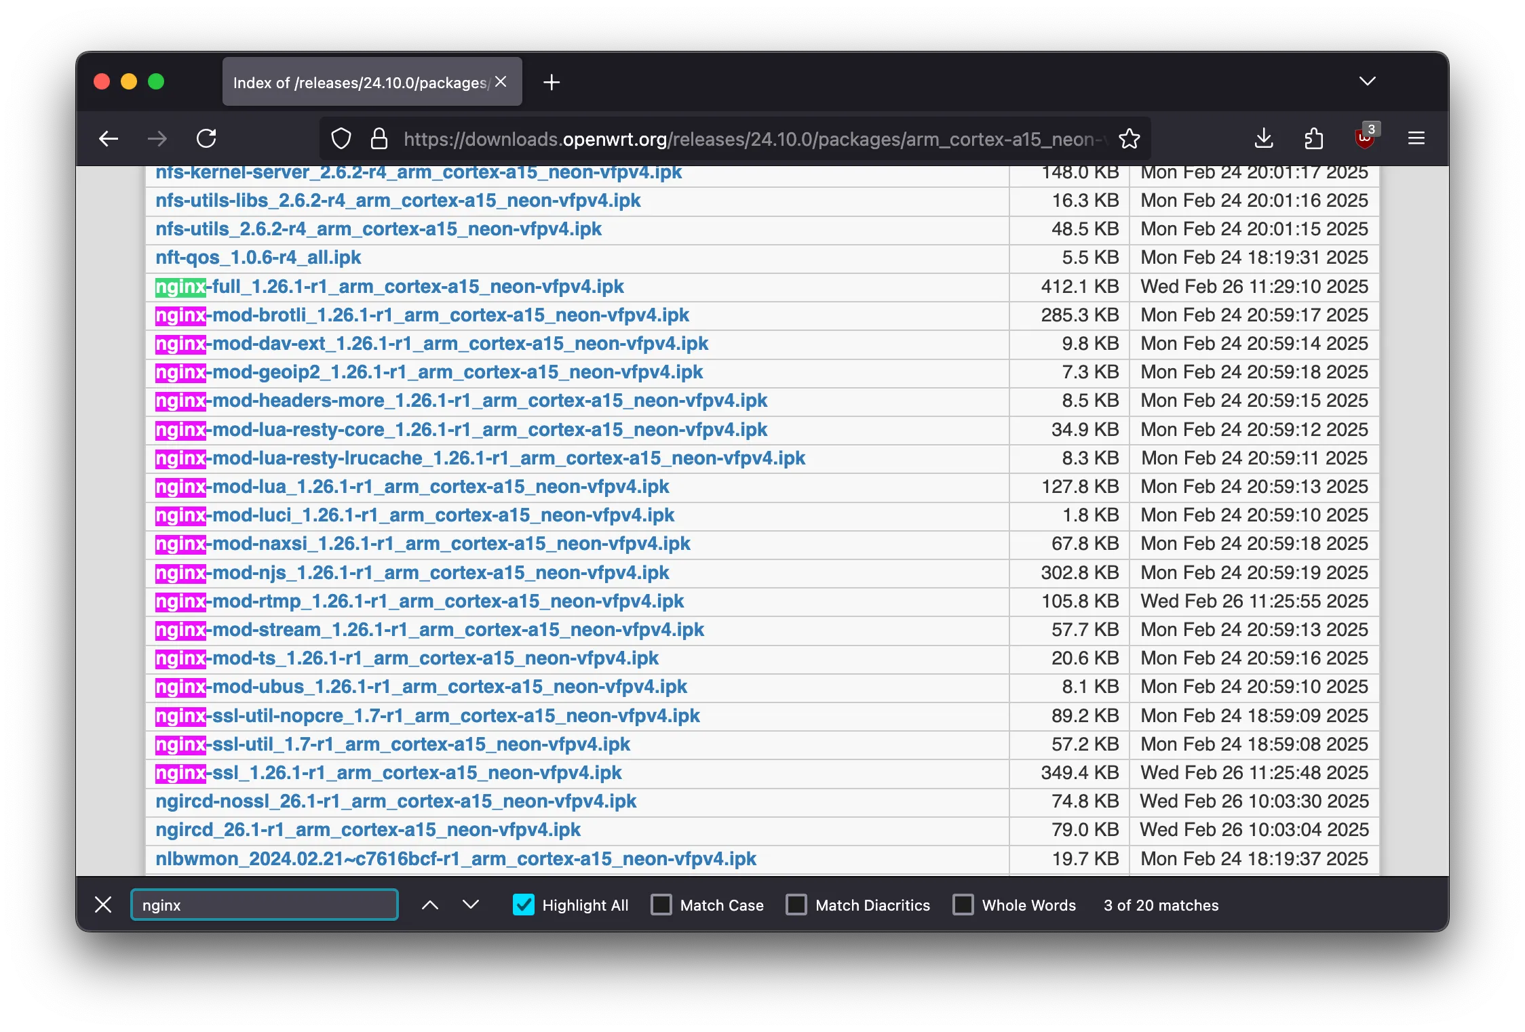Screen dimensions: 1525x1032
Task: Jump to the next find match
Action: [x=471, y=905]
